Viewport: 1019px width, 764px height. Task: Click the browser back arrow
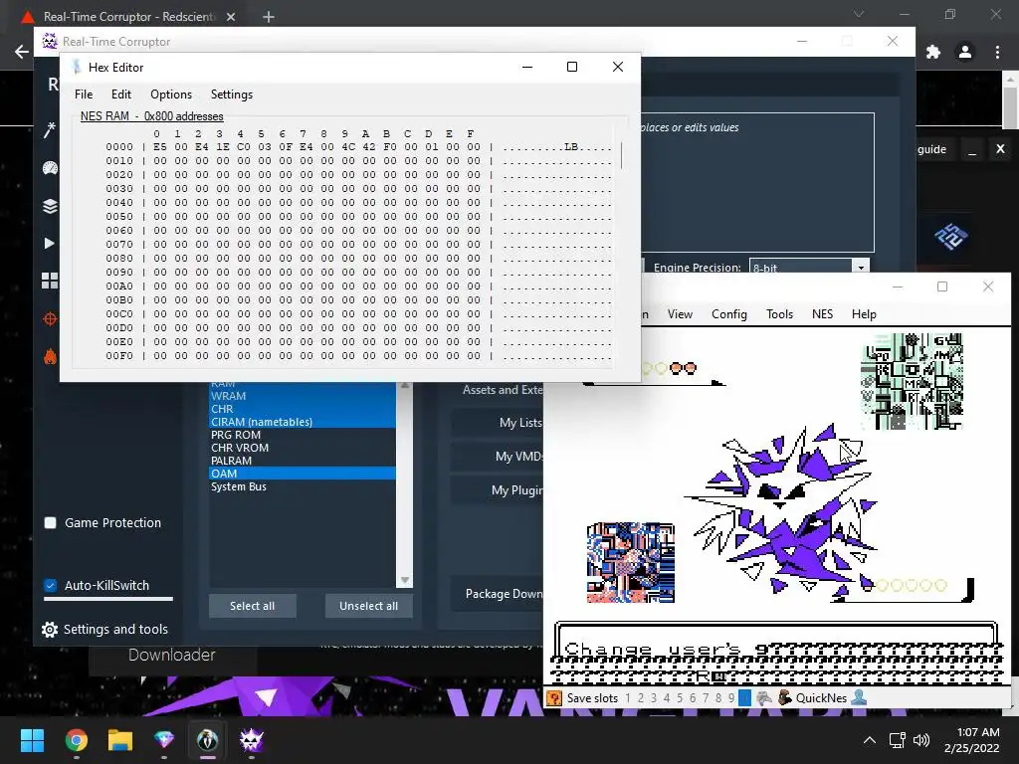click(x=22, y=52)
